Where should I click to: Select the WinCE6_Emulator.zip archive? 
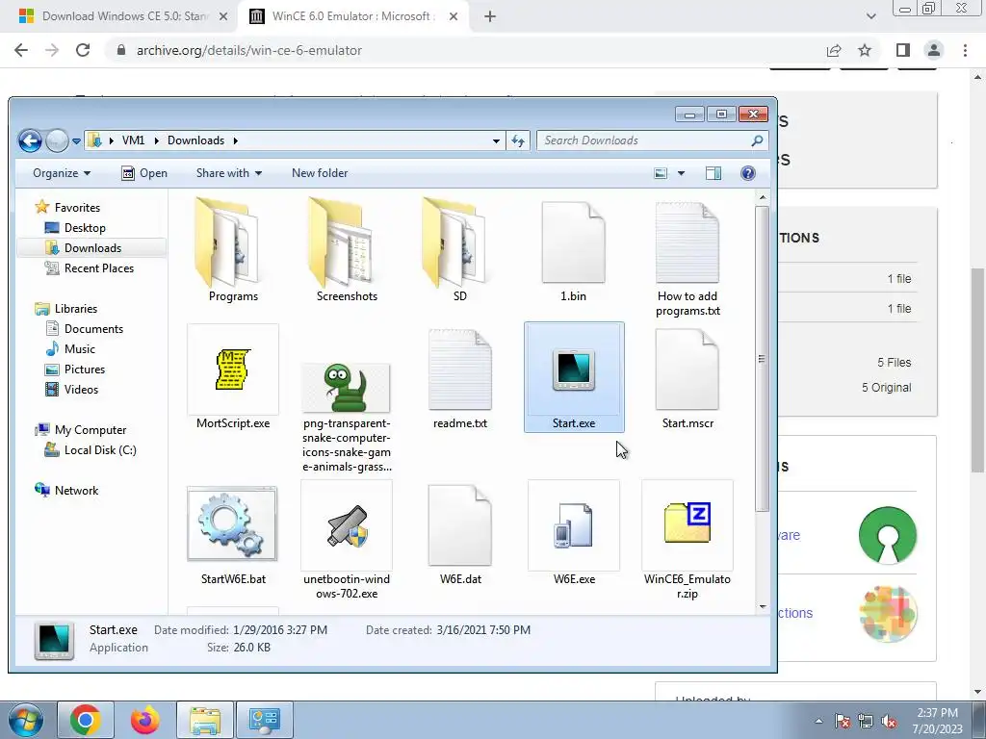(x=688, y=541)
